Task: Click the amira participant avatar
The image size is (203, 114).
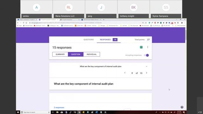Action: (x=36, y=7)
